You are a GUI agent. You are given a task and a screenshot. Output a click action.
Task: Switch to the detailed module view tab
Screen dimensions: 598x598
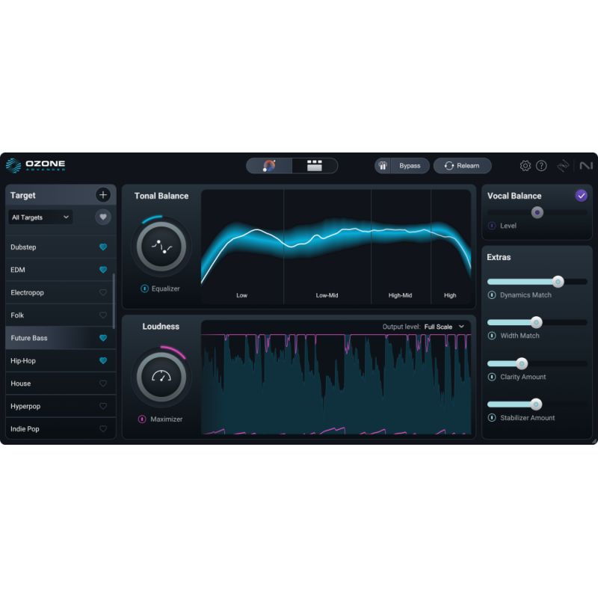(314, 165)
